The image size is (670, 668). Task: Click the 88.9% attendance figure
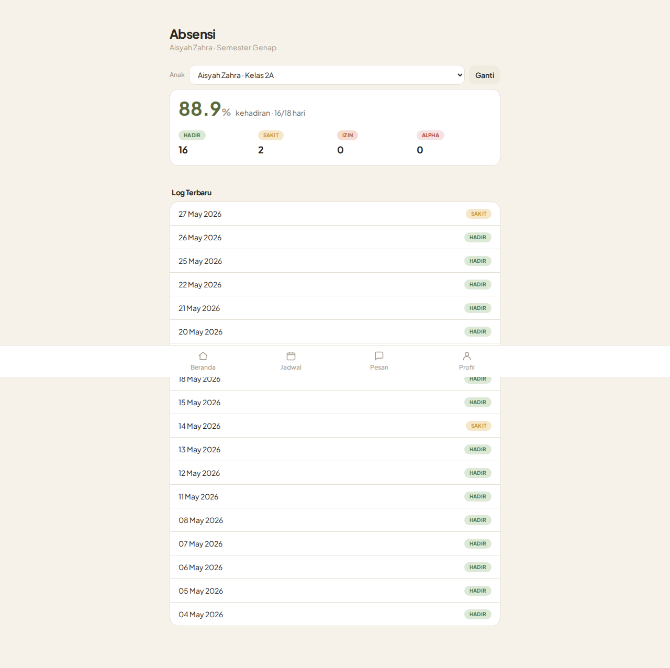(x=205, y=109)
